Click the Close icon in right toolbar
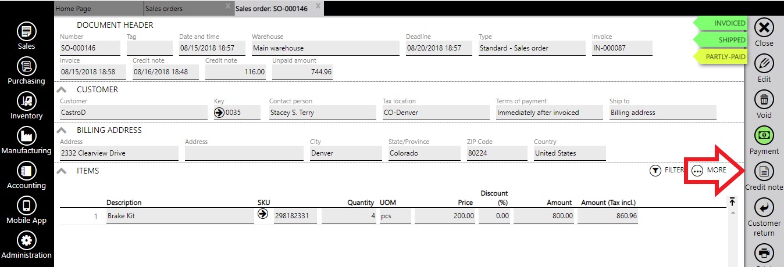Screen dimensions: 784x267 (x=764, y=27)
